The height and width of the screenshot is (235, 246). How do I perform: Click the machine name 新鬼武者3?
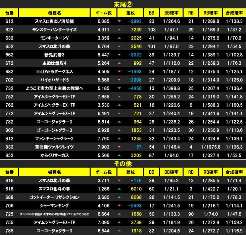[54, 55]
